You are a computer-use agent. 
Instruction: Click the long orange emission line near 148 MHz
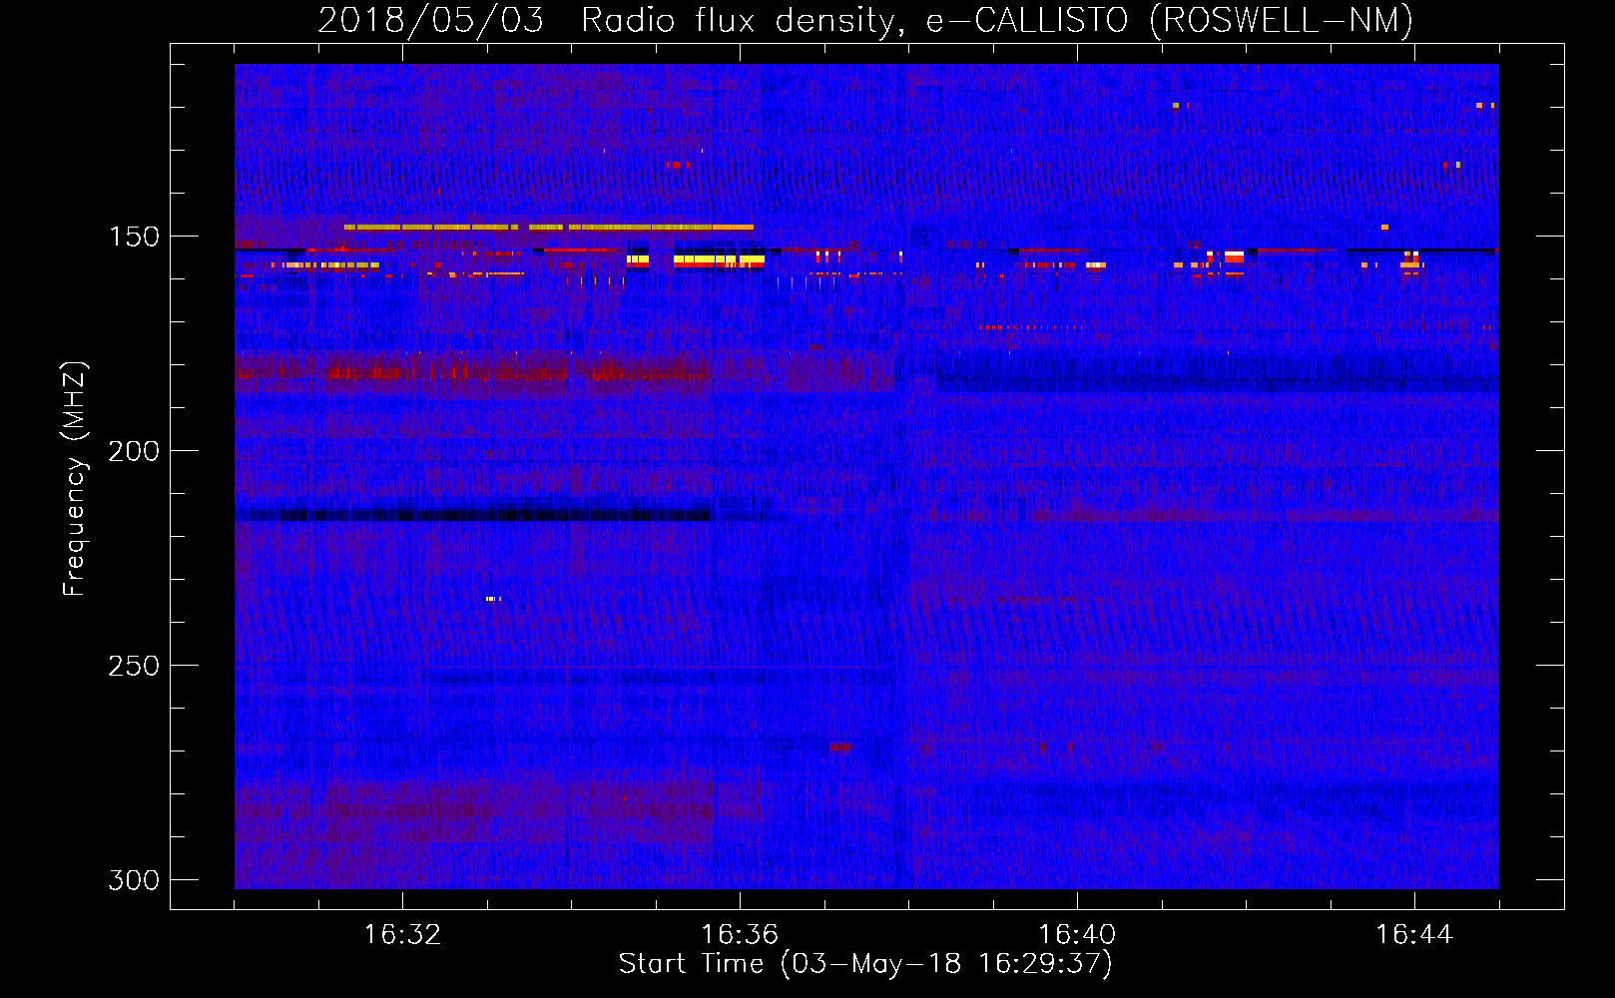(549, 228)
